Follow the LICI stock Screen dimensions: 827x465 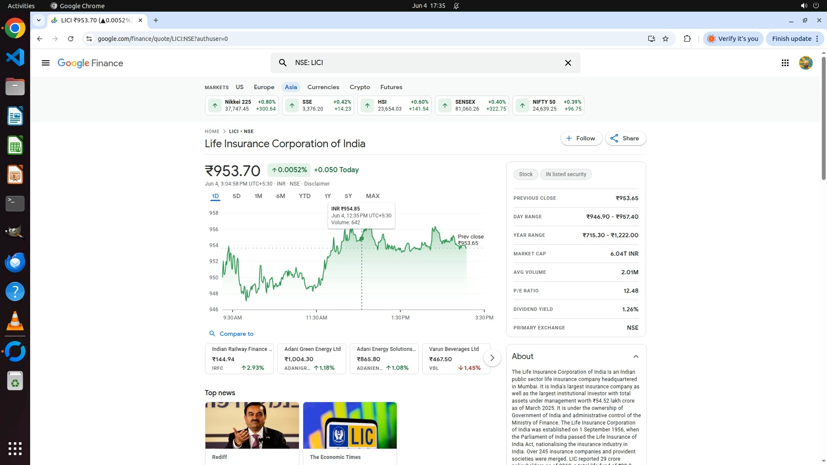[x=581, y=138]
